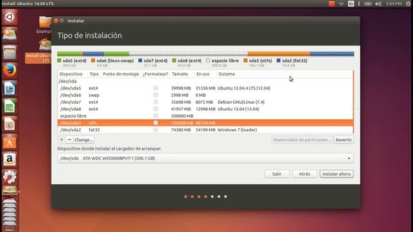Toggle format checkbox for /dev/sda7
Viewport: 413px width, 232px height.
coord(156,102)
